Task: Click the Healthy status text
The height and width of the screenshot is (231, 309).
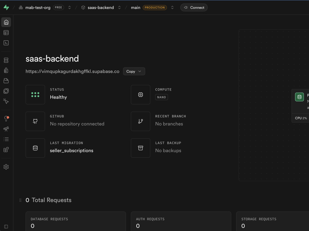Action: coord(58,97)
